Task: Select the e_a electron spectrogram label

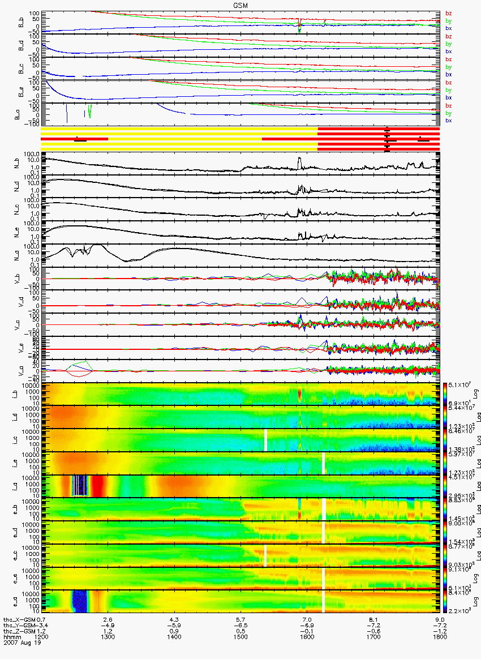Action: coord(15,602)
